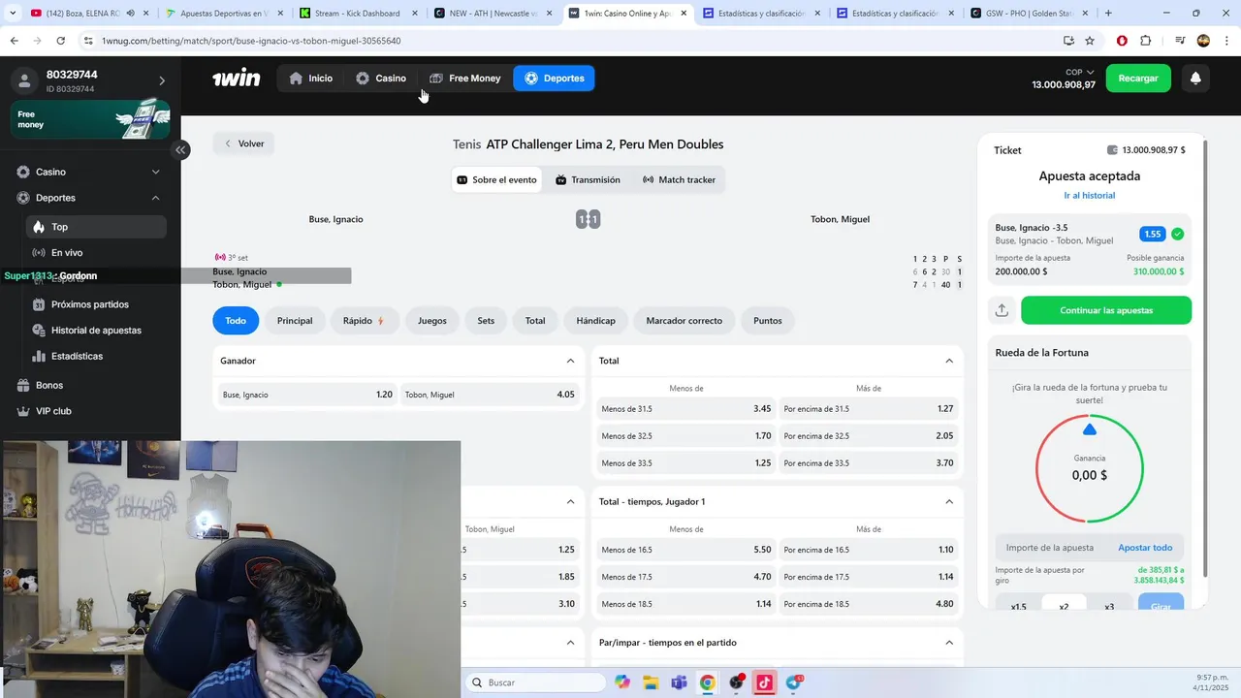The image size is (1241, 698).
Task: Open Chrome tab search chevron
Action: 12,13
